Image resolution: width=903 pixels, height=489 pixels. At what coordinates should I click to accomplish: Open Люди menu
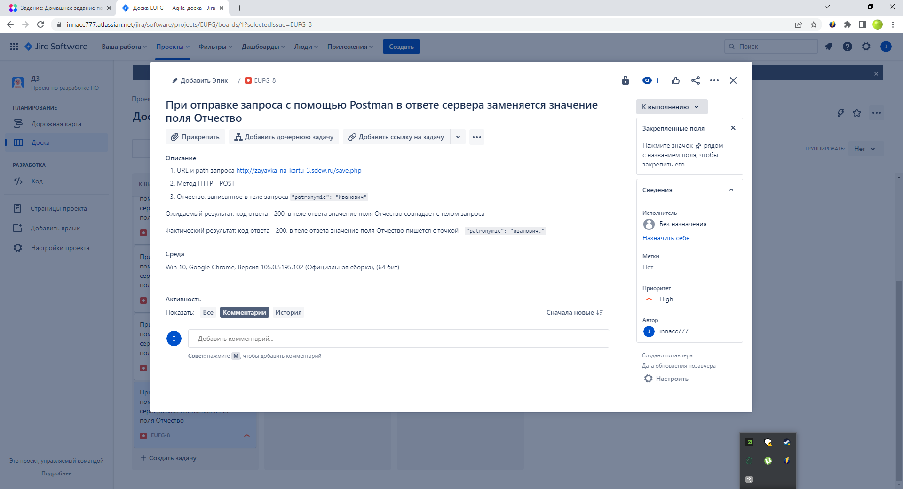click(x=306, y=47)
